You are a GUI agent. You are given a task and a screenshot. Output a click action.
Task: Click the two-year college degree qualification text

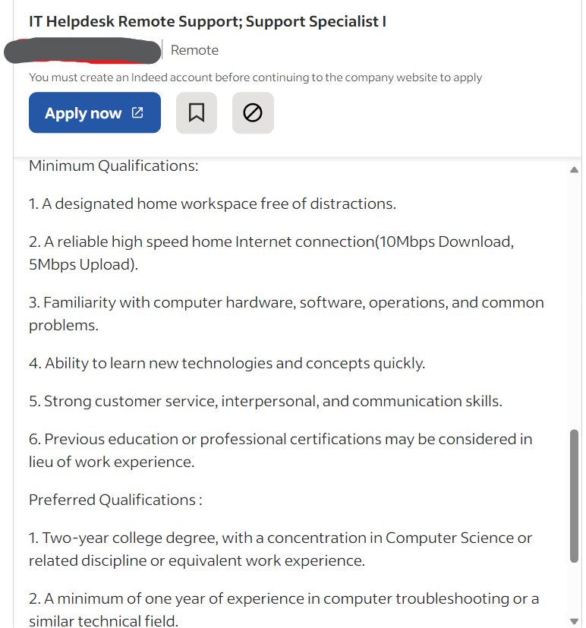pyautogui.click(x=281, y=537)
